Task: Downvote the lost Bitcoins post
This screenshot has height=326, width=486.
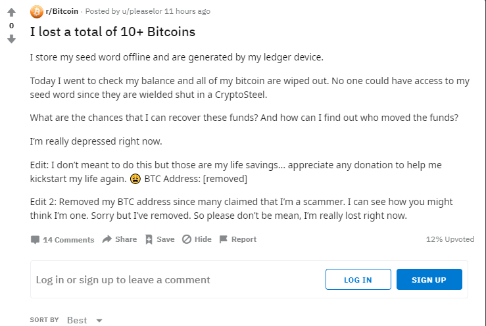Action: point(11,39)
